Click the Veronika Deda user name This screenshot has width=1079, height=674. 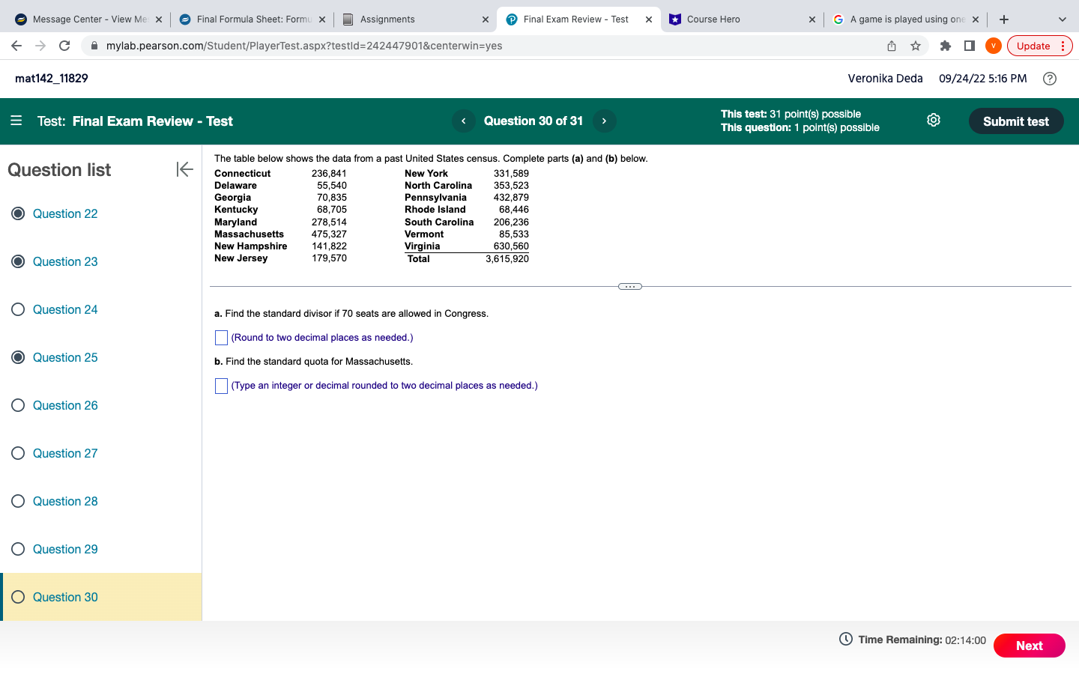(885, 79)
